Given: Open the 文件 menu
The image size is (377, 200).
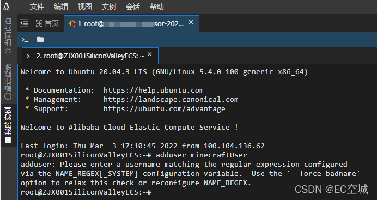Looking at the screenshot, I should (x=37, y=7).
